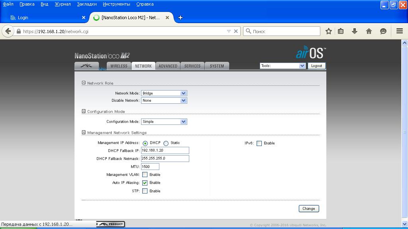The width and height of the screenshot is (408, 229).
Task: Open the Network Mode dropdown
Action: click(164, 93)
